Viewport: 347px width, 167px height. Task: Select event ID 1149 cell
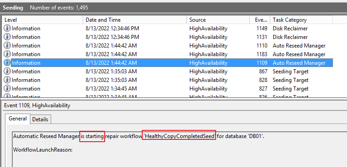(x=262, y=29)
